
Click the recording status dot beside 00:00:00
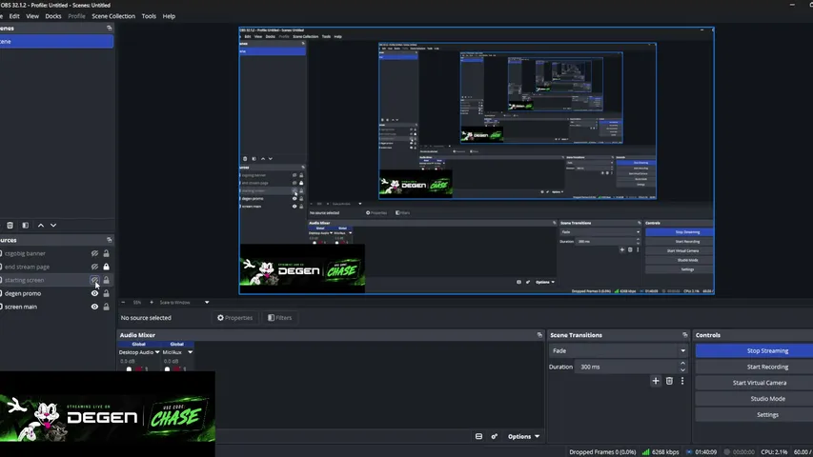pyautogui.click(x=727, y=452)
